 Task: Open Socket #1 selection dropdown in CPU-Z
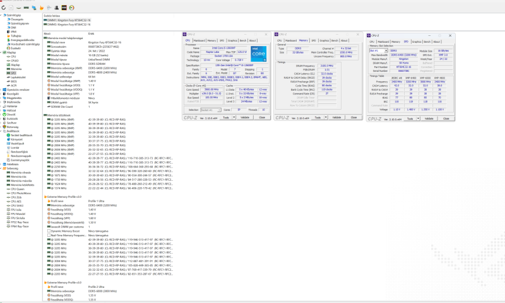211,110
